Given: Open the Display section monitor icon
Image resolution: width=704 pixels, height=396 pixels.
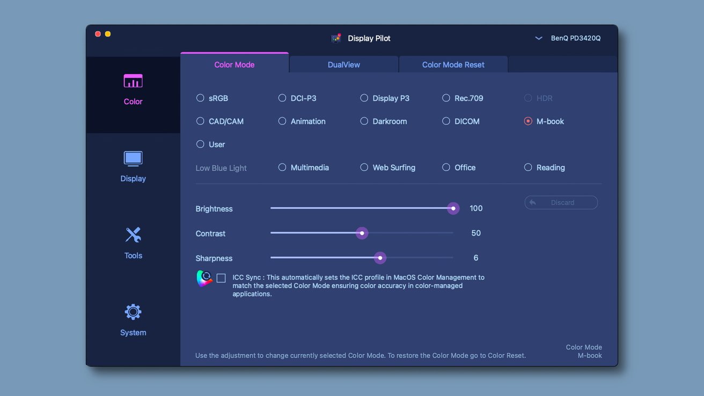Looking at the screenshot, I should coord(133,159).
